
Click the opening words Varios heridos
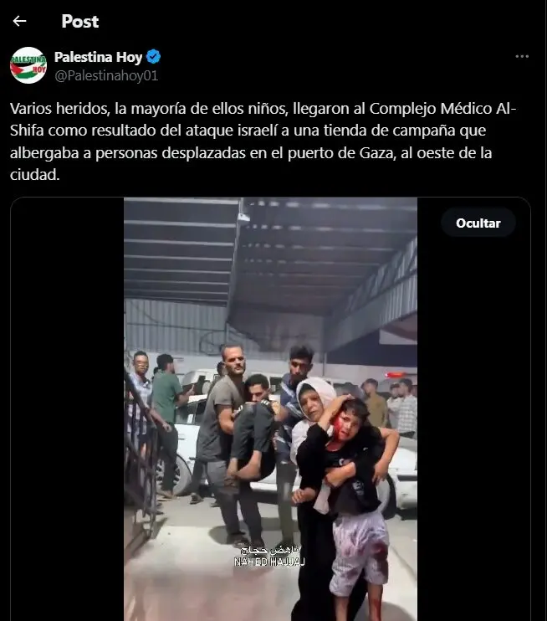coord(59,109)
